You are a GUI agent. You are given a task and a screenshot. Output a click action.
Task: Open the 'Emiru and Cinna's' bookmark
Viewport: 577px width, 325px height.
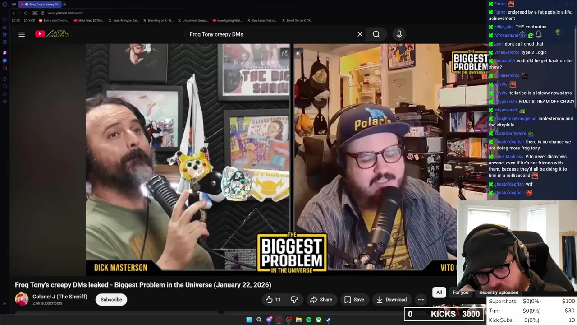(54, 20)
